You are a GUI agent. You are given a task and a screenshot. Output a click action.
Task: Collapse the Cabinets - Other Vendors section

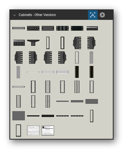(x=14, y=15)
